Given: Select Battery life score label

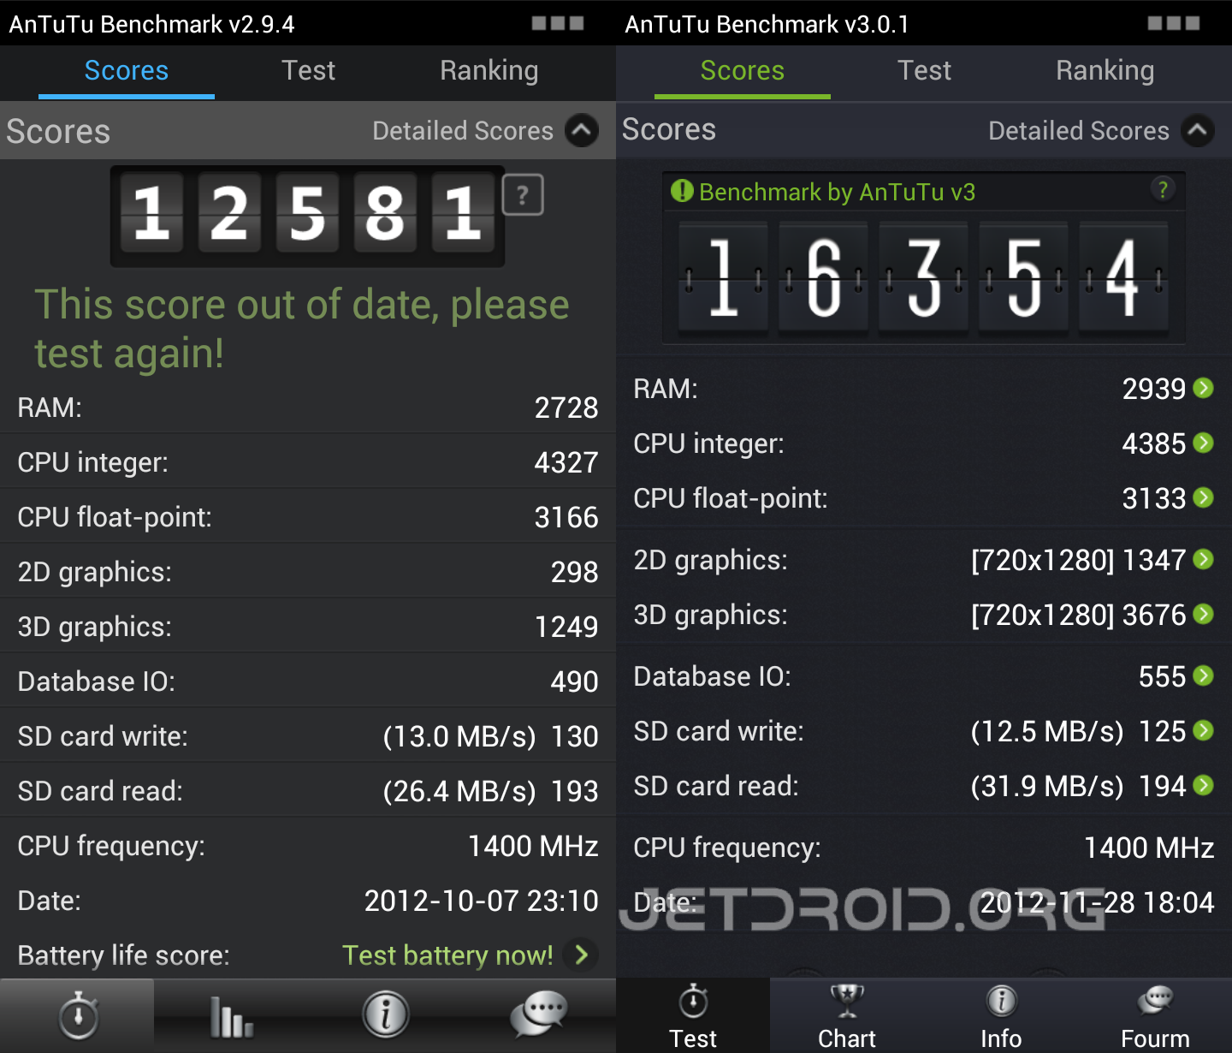Looking at the screenshot, I should [x=123, y=955].
